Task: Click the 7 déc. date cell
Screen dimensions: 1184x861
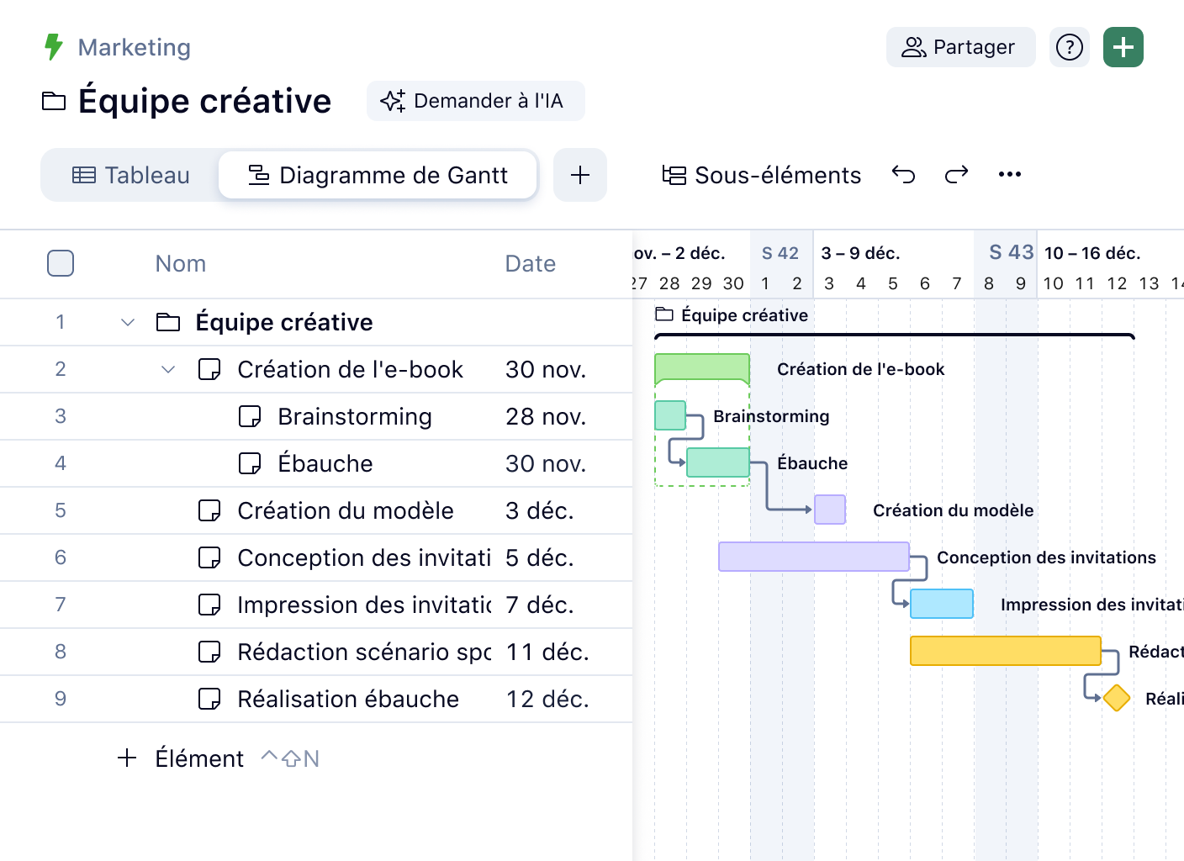Action: point(540,605)
